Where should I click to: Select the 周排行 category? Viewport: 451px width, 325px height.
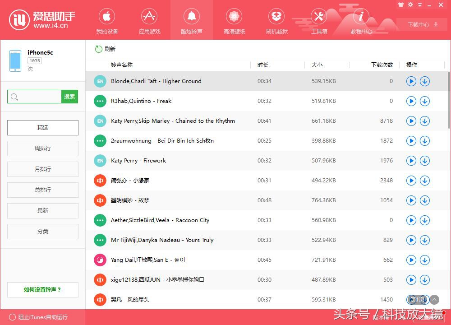pyautogui.click(x=43, y=149)
